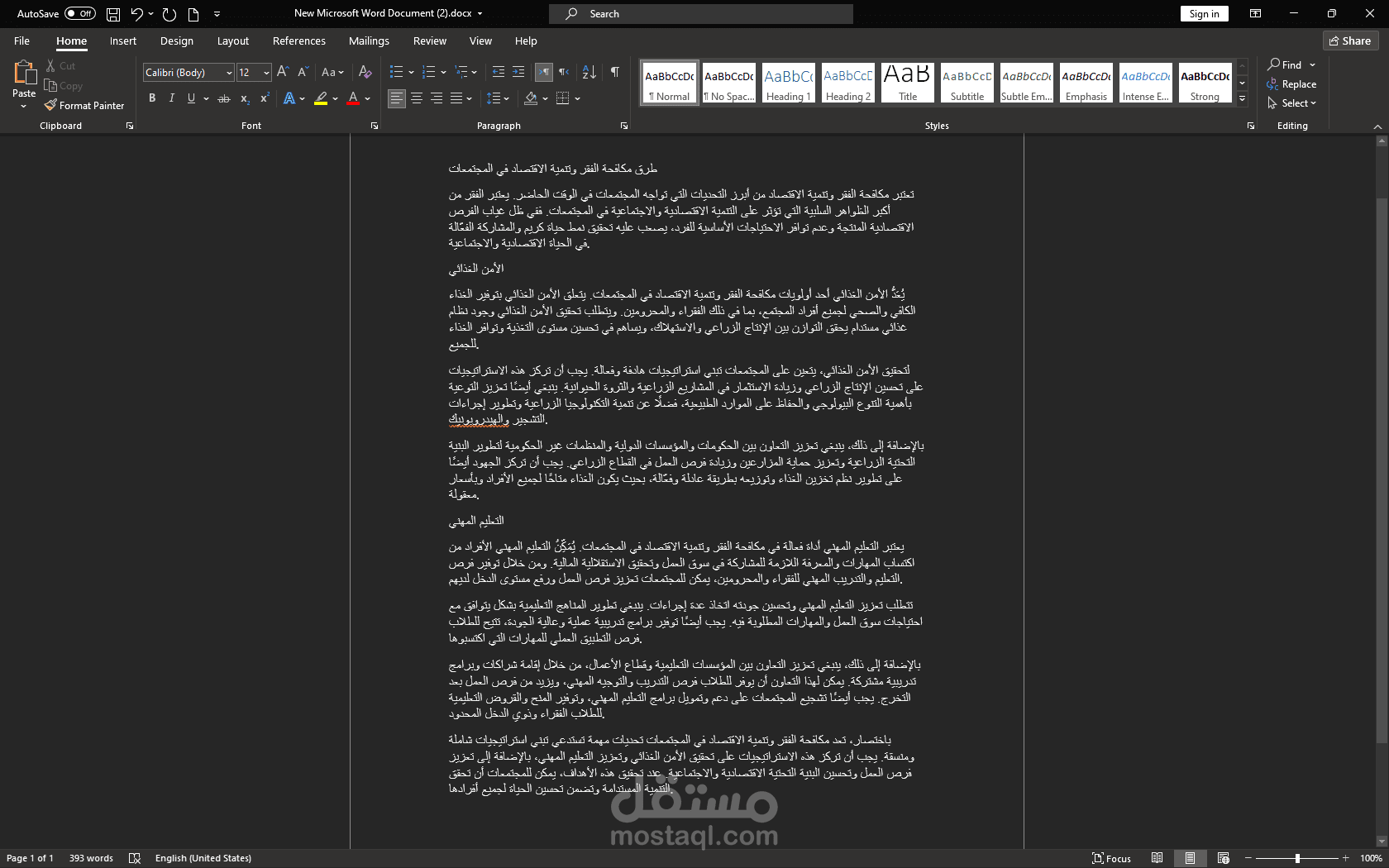
Task: Toggle superscript formatting
Action: (x=265, y=98)
